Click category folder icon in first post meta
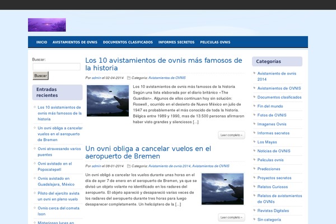Image resolution: width=336 pixels, height=224 pixels. (x=129, y=78)
